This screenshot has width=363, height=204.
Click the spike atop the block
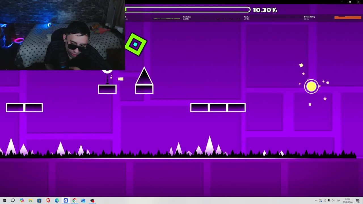(x=144, y=76)
